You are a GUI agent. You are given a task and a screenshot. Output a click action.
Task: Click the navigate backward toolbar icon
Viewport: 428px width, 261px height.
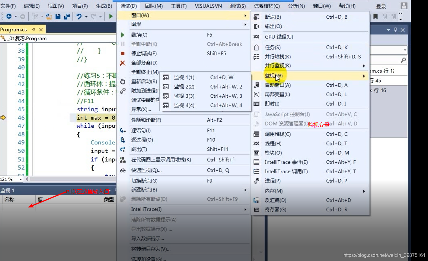[x=9, y=16]
